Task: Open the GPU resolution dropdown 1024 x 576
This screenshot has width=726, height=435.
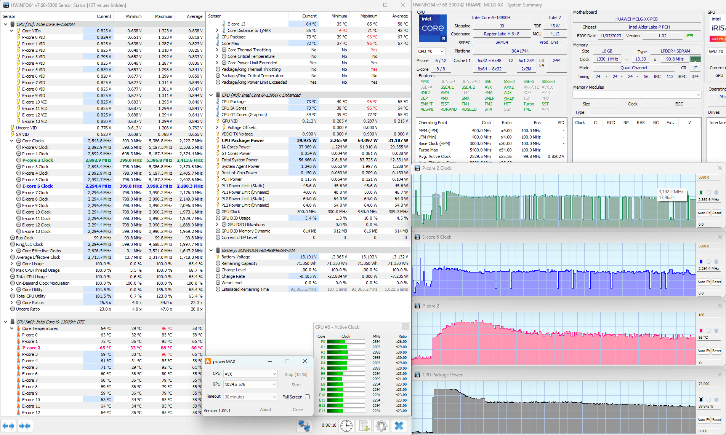Action: point(250,384)
